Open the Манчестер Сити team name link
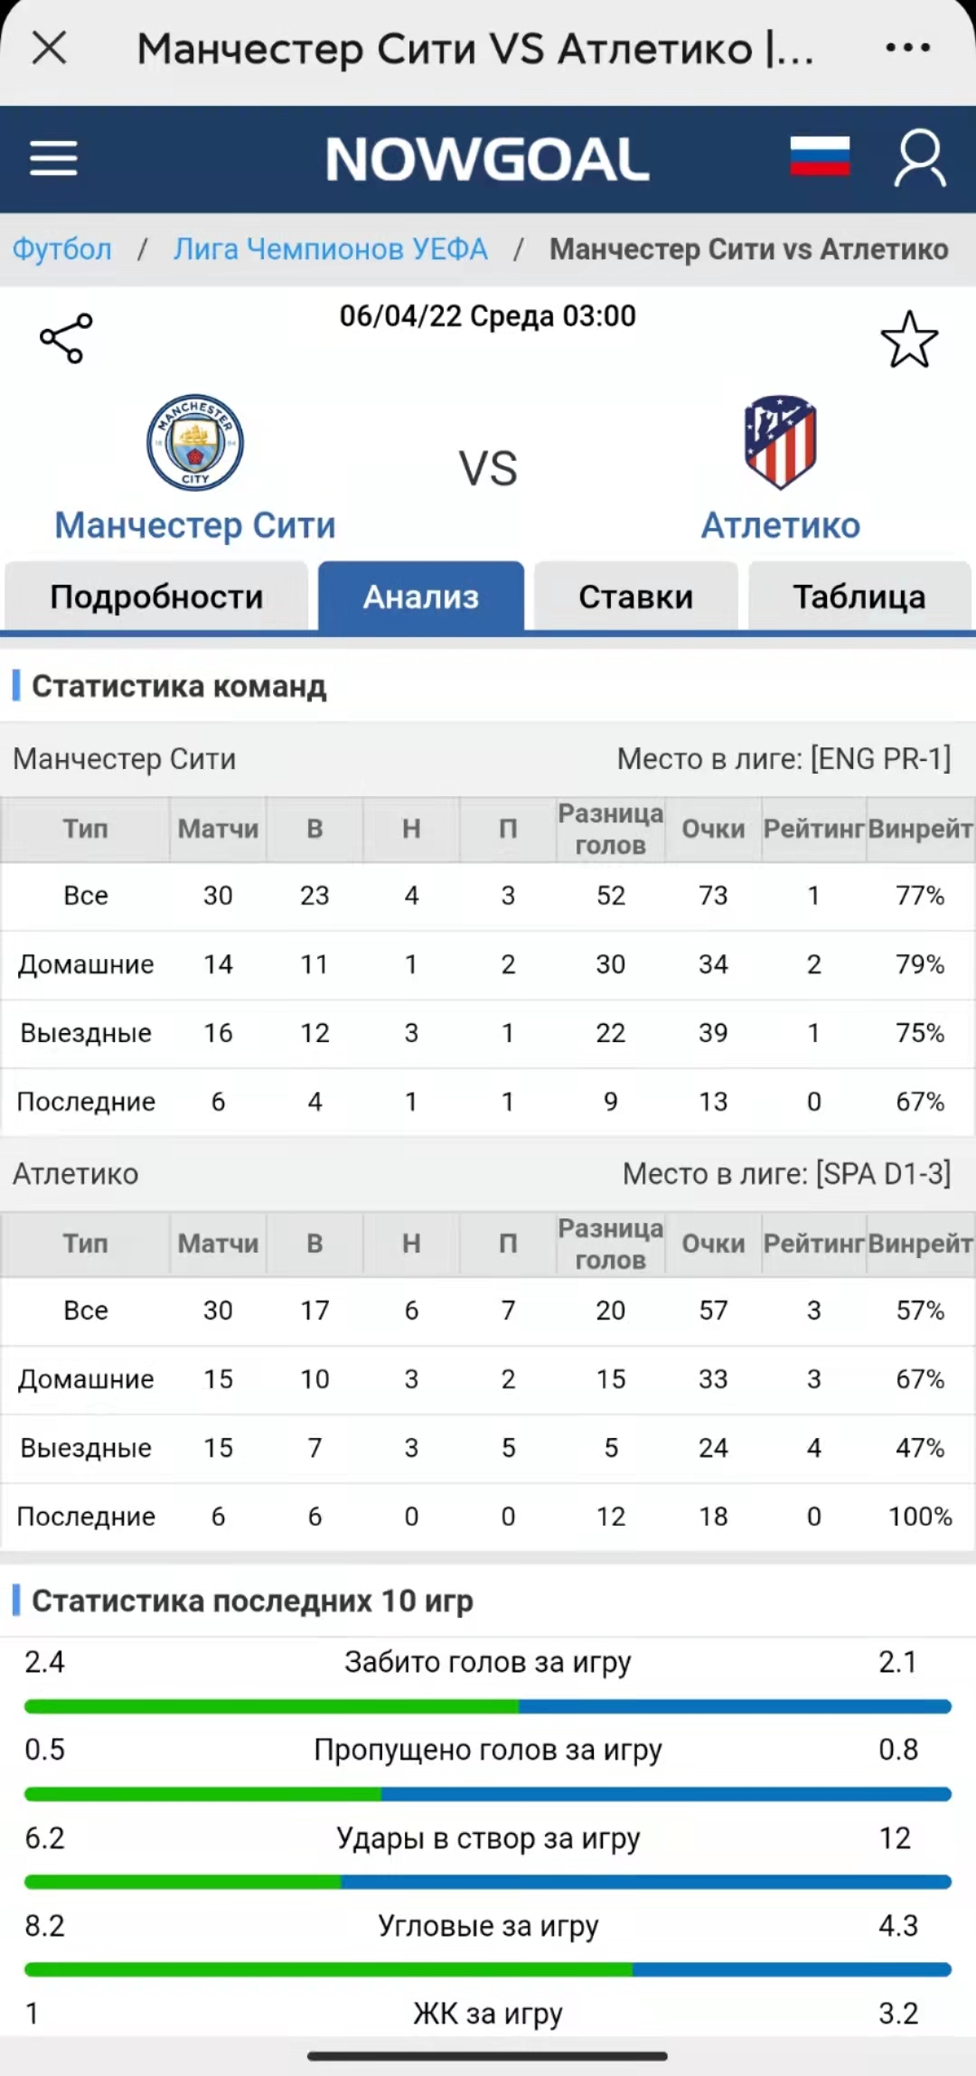Viewport: 976px width, 2076px height. pyautogui.click(x=195, y=525)
